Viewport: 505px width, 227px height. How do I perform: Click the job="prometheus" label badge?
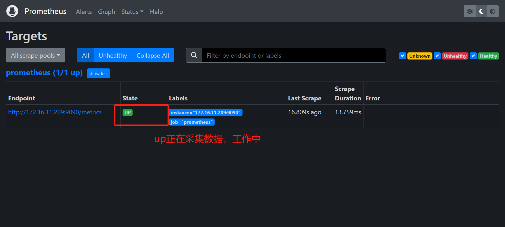pos(192,122)
